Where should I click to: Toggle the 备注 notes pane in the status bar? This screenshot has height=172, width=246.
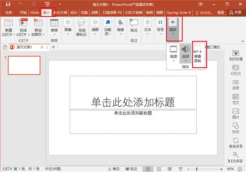click(x=115, y=169)
